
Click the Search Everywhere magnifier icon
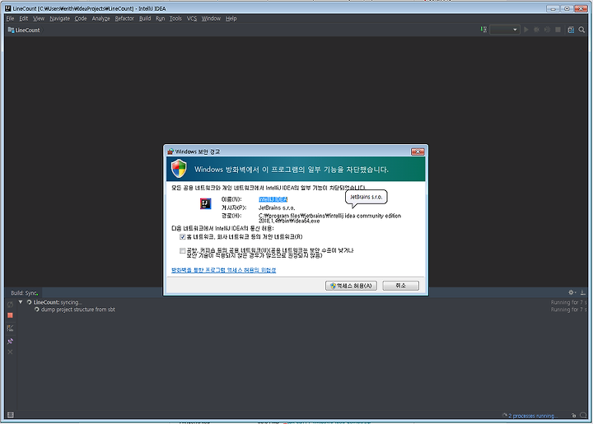[581, 30]
